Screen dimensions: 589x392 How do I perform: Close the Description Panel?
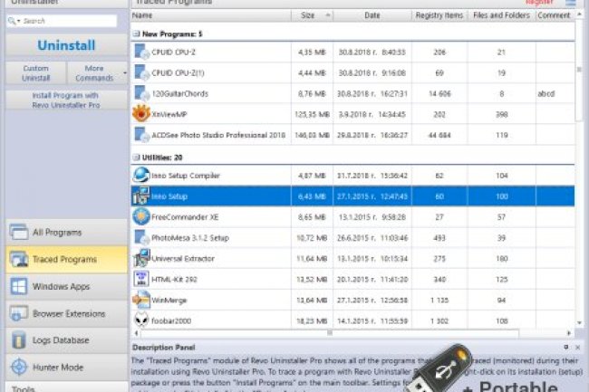point(577,347)
